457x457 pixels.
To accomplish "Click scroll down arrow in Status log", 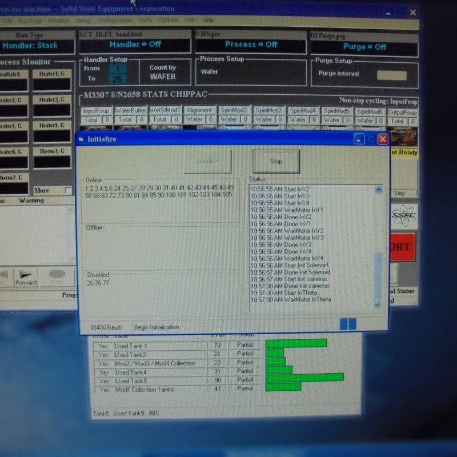I will click(x=378, y=305).
